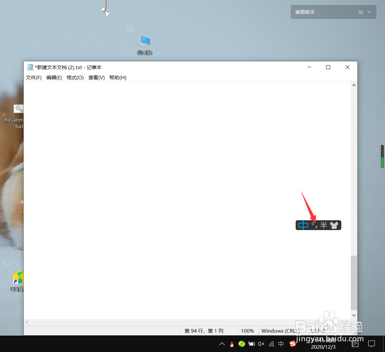Click the battery power tray icon

click(x=251, y=344)
